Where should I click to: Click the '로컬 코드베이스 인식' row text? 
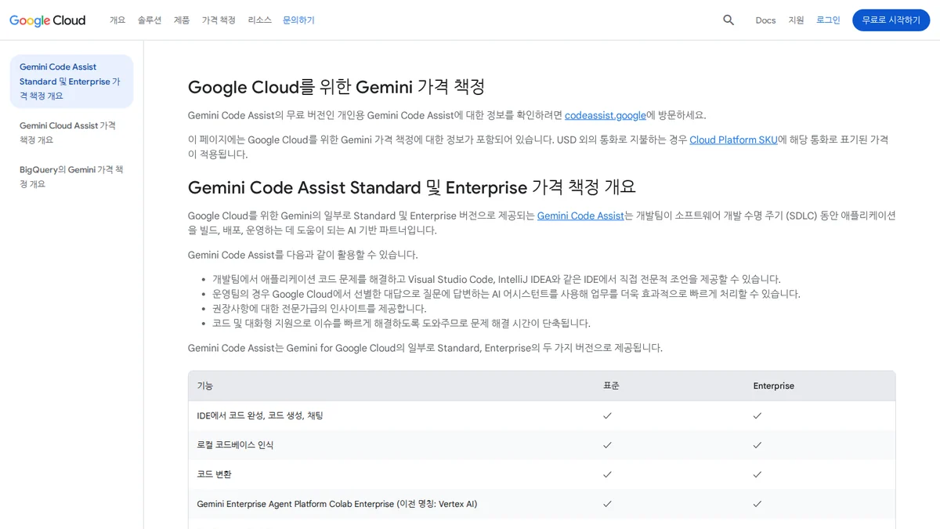pyautogui.click(x=236, y=445)
